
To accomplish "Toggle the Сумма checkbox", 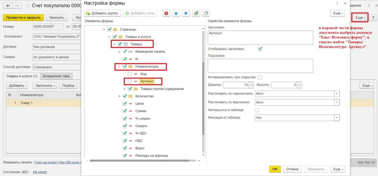I will coord(125,111).
